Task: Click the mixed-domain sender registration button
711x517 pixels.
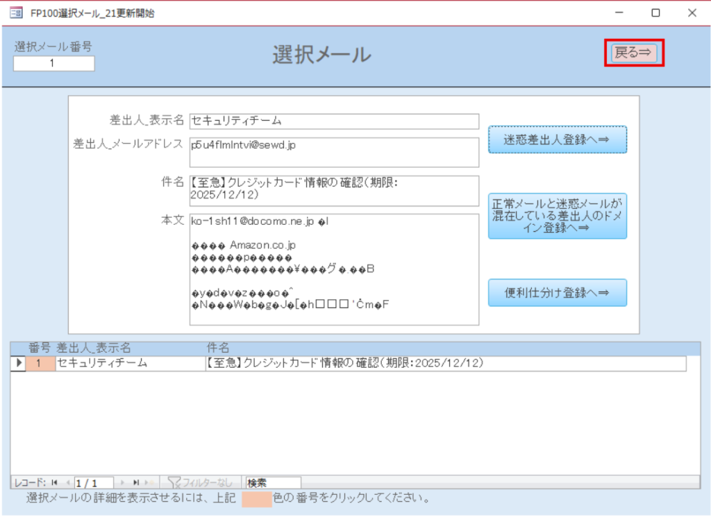Action: [557, 216]
